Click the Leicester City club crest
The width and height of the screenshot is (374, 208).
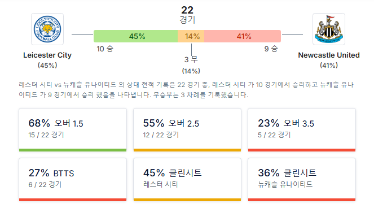point(47,29)
